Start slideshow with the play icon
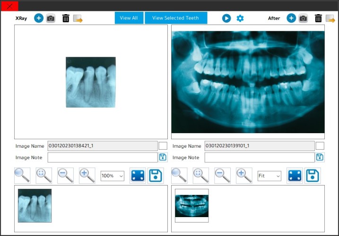The width and height of the screenshot is (339, 236). 226,18
